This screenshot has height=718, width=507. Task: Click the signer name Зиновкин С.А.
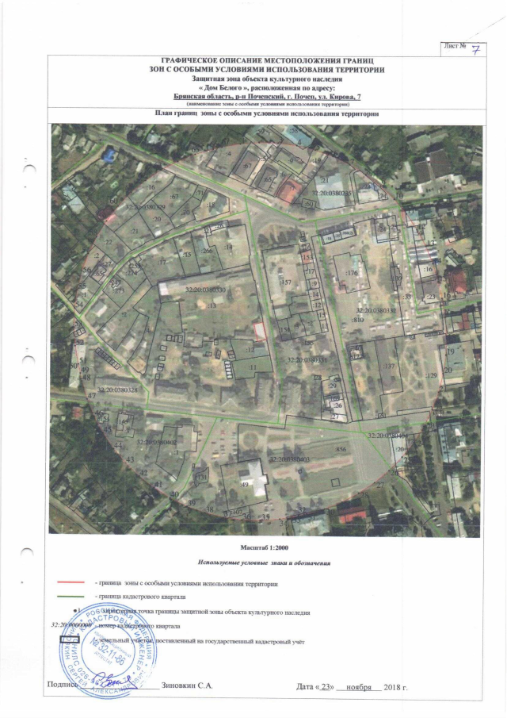tap(187, 685)
